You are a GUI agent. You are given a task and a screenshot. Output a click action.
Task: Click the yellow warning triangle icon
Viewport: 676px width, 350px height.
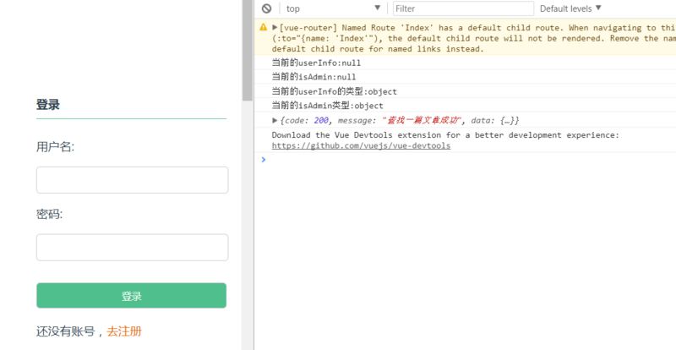point(264,27)
